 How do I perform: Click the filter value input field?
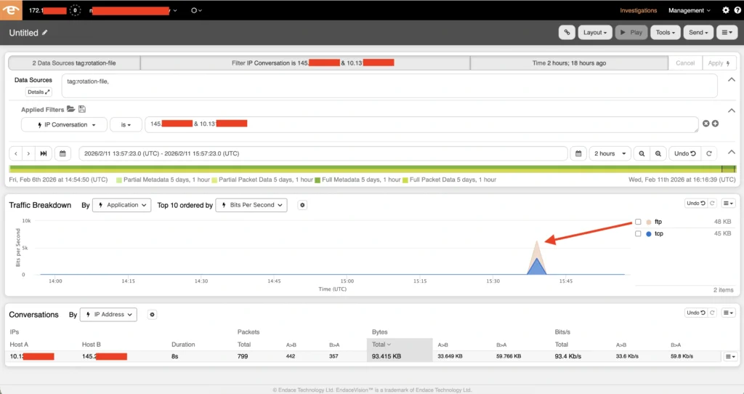421,124
